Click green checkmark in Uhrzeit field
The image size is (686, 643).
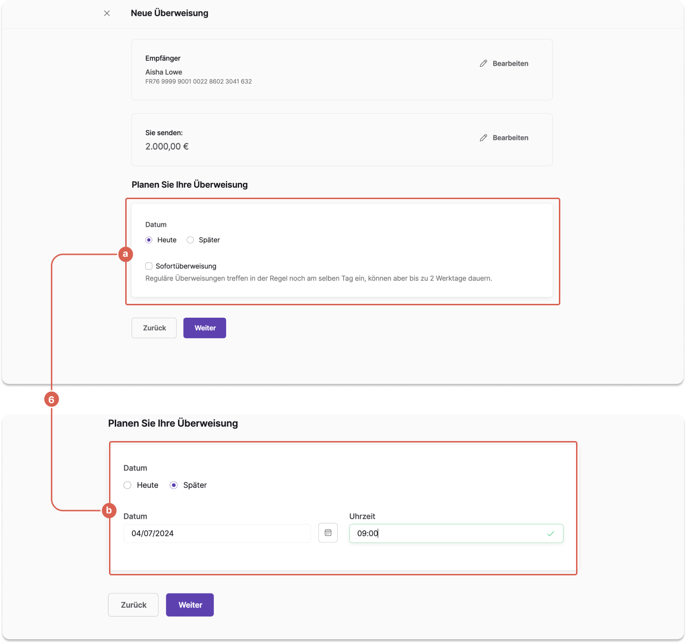click(551, 533)
